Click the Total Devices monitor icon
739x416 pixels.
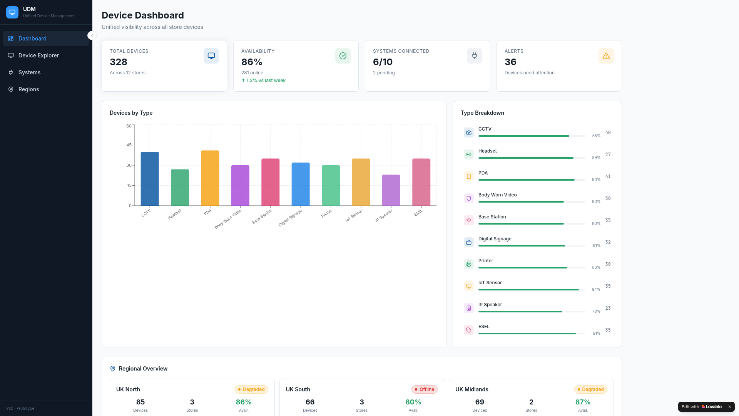coord(211,56)
